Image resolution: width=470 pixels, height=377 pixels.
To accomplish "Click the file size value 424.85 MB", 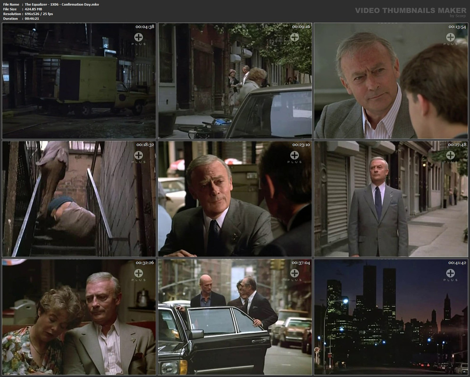I will pos(34,9).
